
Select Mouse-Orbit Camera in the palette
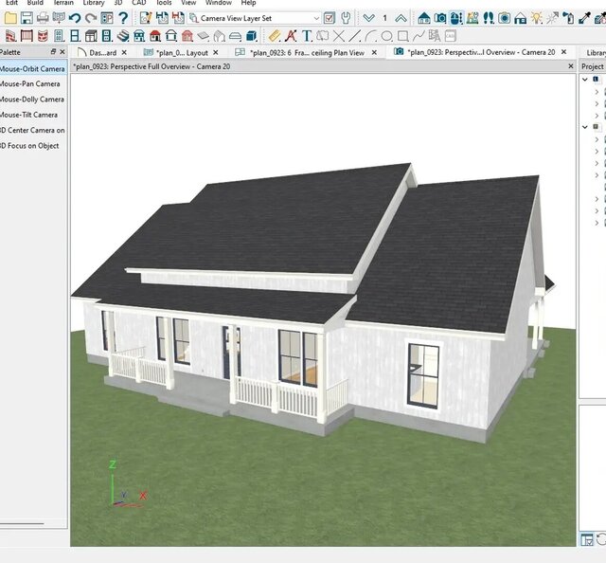pyautogui.click(x=33, y=69)
